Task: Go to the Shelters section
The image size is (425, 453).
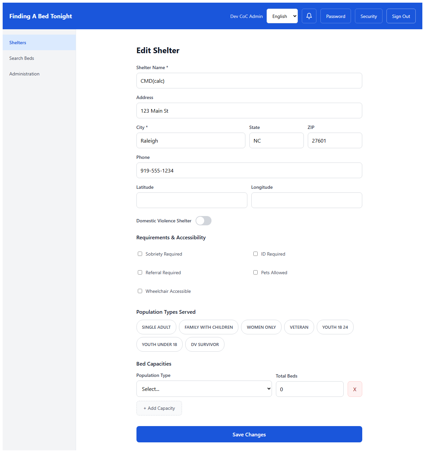Action: click(18, 43)
